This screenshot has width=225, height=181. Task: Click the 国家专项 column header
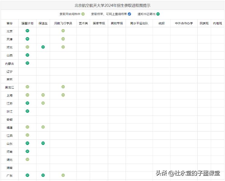99,23
